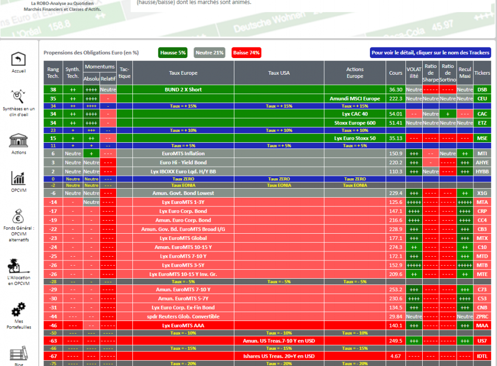The image size is (497, 366).
Task: Click the blue Trackers detail banner
Action: click(x=431, y=53)
